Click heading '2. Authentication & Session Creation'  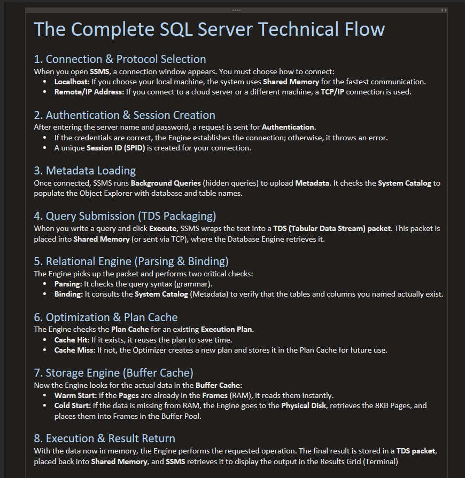[x=125, y=115]
